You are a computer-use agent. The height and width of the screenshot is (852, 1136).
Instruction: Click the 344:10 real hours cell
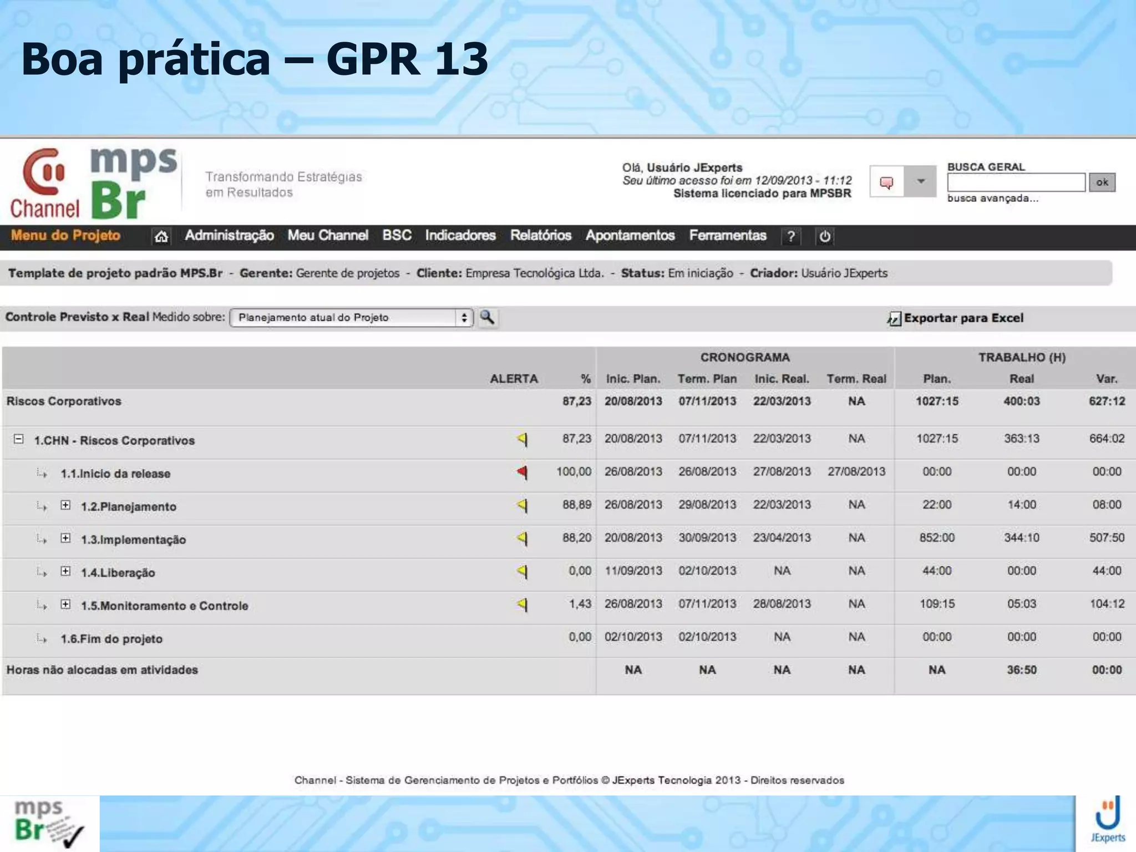[x=1022, y=537]
